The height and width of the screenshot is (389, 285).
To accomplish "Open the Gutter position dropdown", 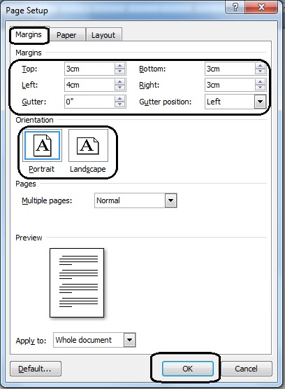I will click(260, 102).
